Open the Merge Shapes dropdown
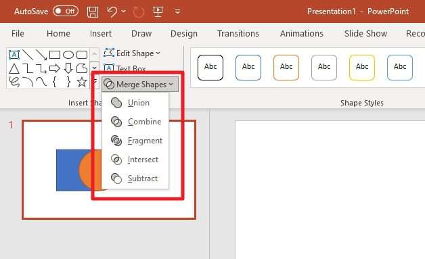Screen dimensions: 425x259 140,85
